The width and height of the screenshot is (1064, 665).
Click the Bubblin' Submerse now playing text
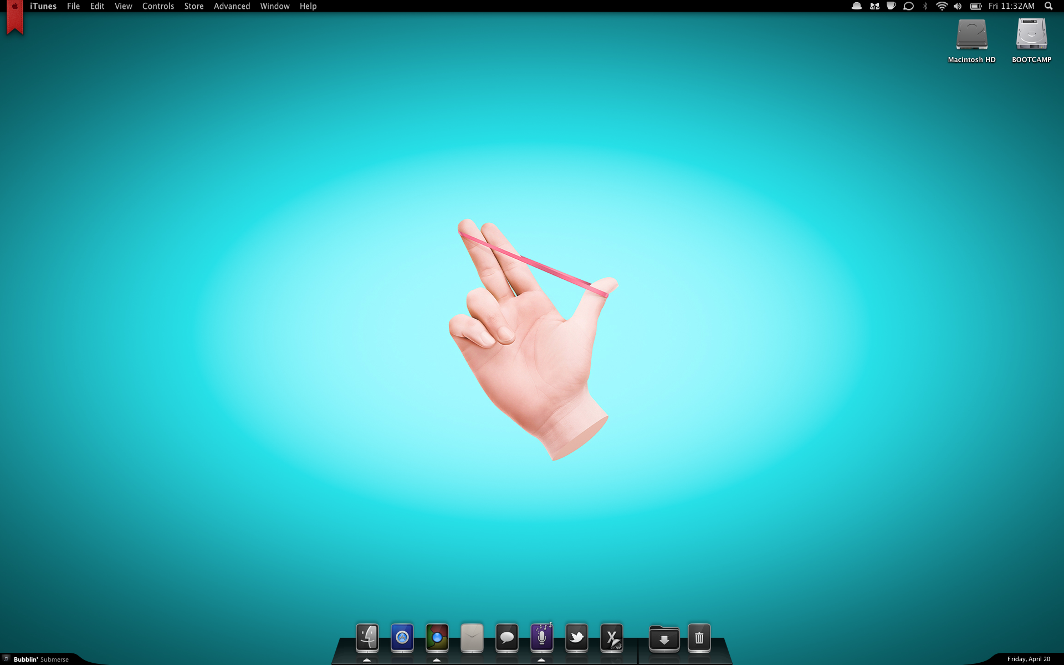(41, 659)
